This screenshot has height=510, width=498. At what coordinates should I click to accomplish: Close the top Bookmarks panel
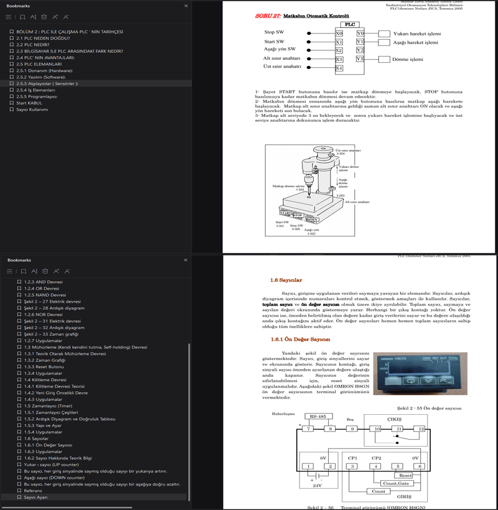click(x=186, y=6)
